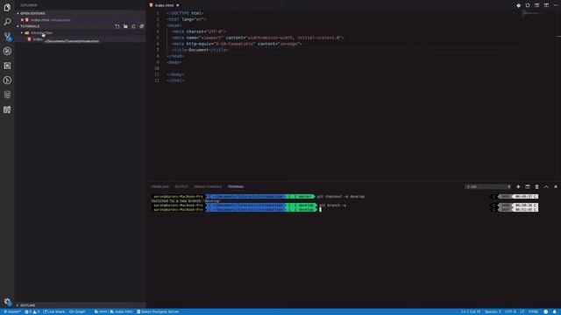
Task: Select the Terminal tab
Action: (236, 186)
